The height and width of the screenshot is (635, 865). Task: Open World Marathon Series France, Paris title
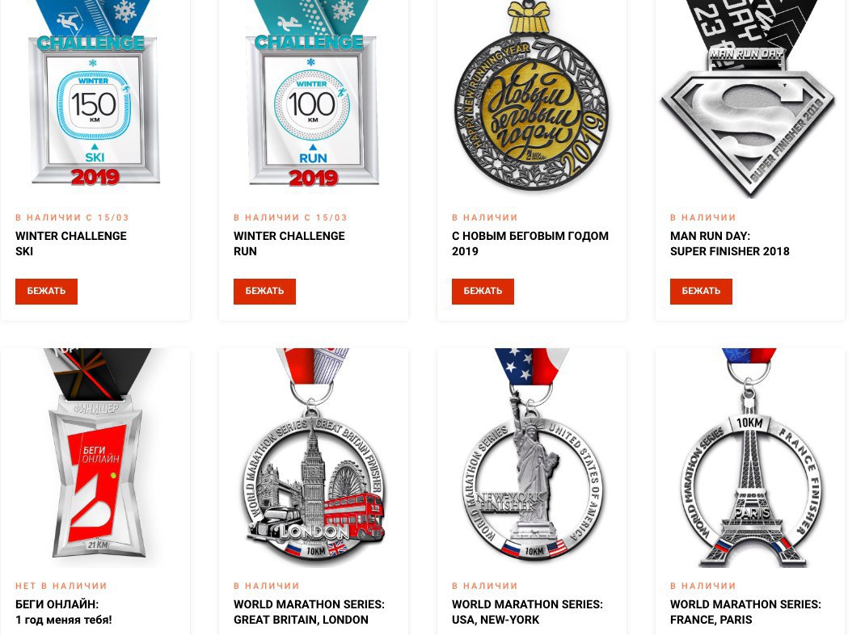745,612
